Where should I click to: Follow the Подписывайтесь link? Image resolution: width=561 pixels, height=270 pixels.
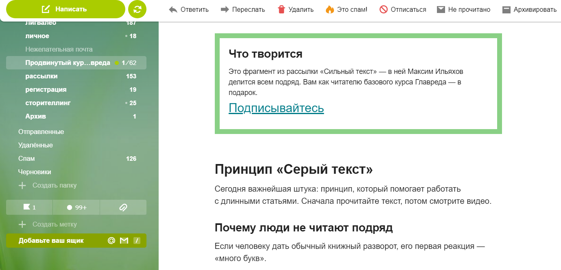pyautogui.click(x=276, y=108)
